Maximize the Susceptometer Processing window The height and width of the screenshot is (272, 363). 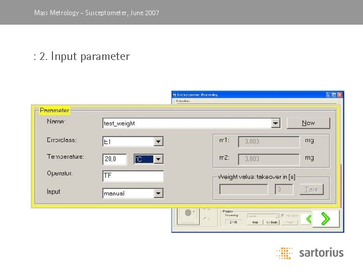[x=334, y=95]
